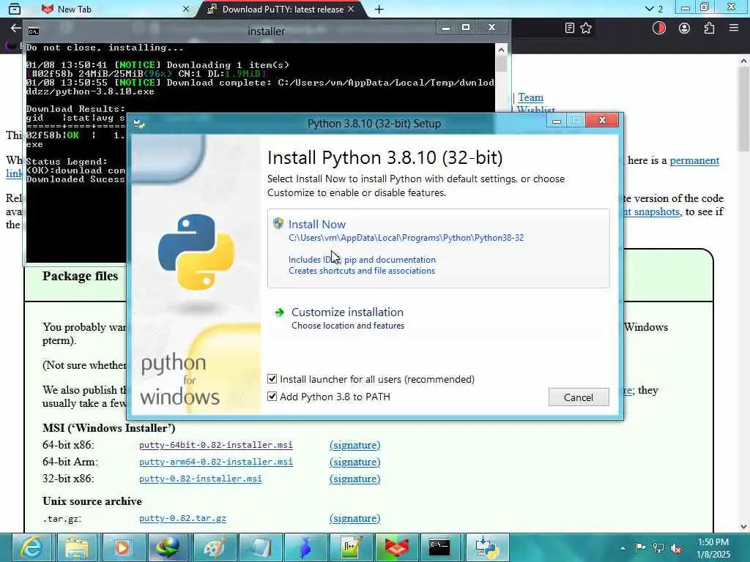The width and height of the screenshot is (750, 562).
Task: Open Action Center flag tray icon
Action: coord(640,547)
